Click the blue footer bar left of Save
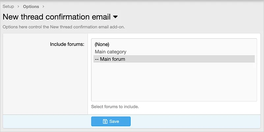The height and width of the screenshot is (132, 264). (x=46, y=122)
